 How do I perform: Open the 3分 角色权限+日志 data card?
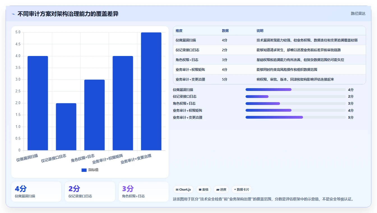pos(144,191)
